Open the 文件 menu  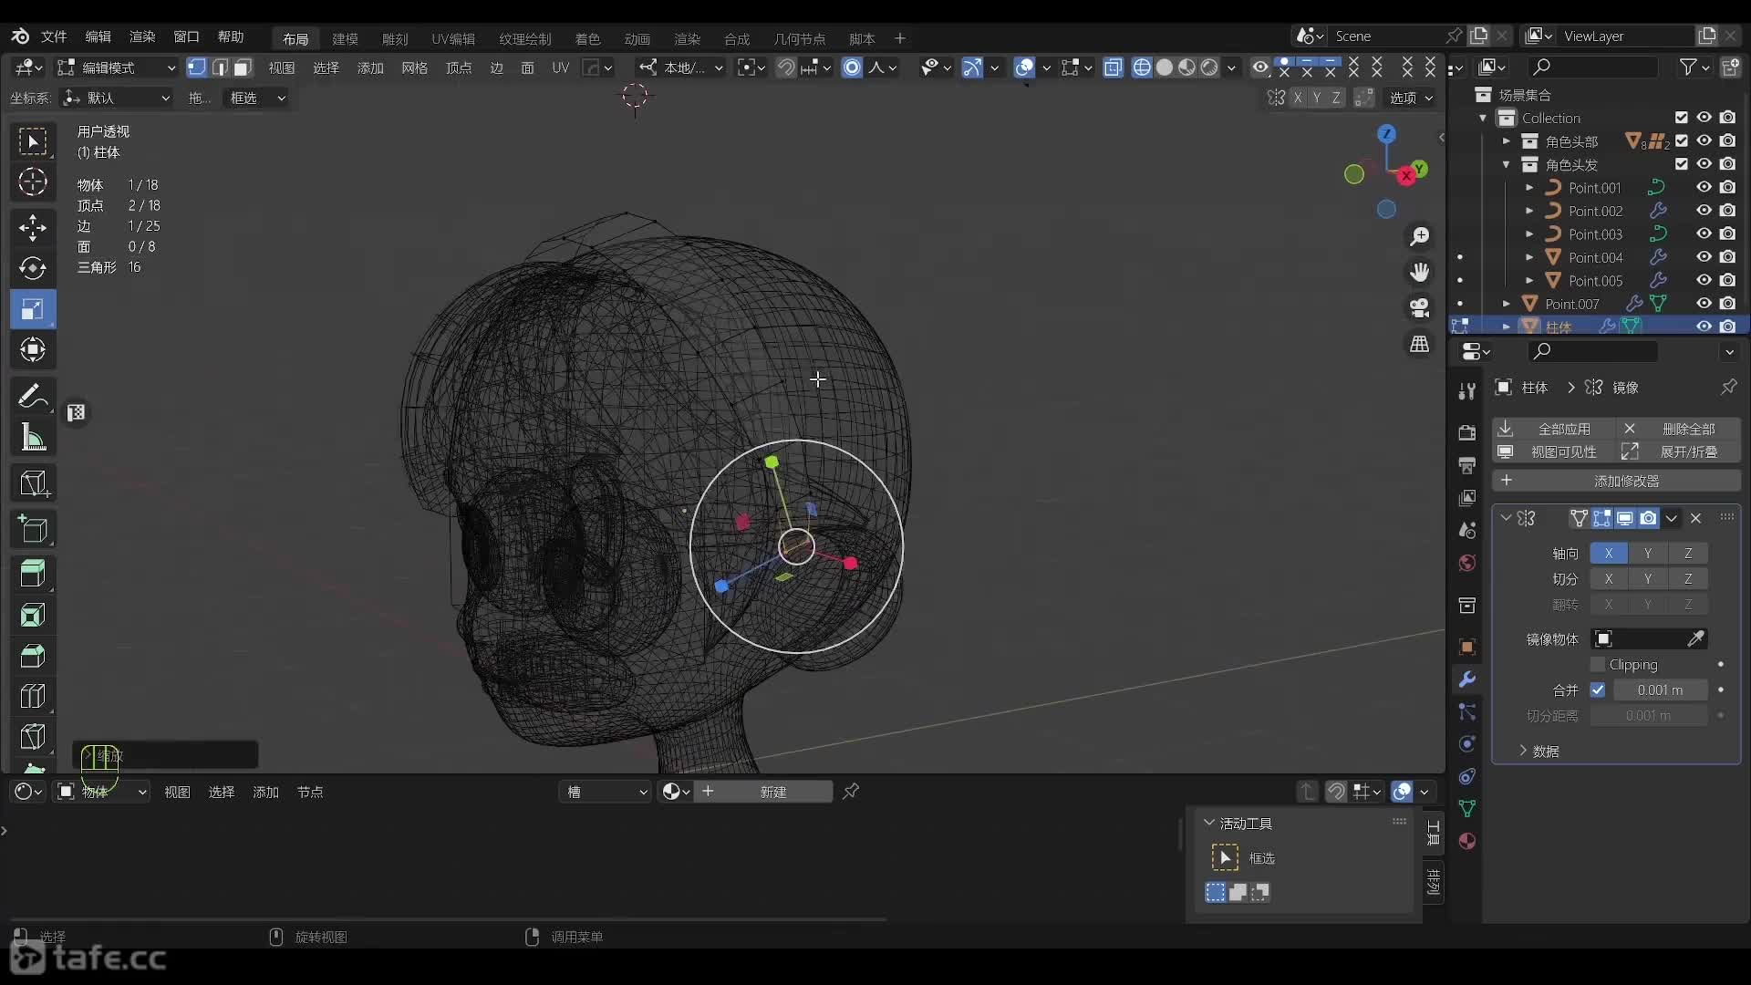coord(54,36)
